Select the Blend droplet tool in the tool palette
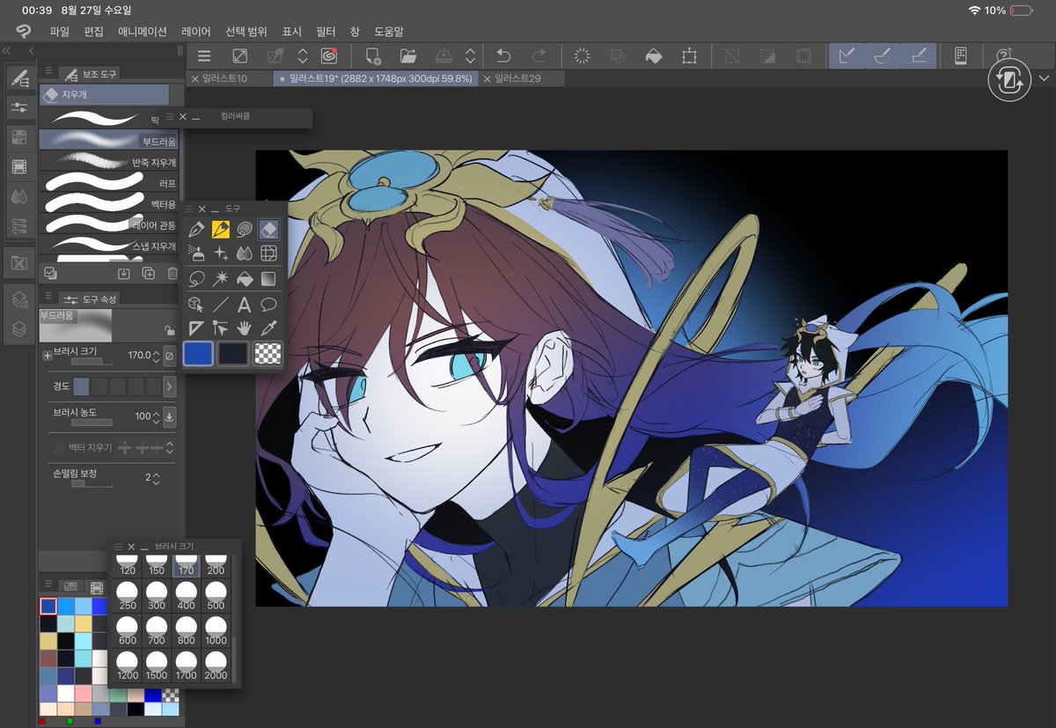The image size is (1056, 728). click(x=245, y=254)
